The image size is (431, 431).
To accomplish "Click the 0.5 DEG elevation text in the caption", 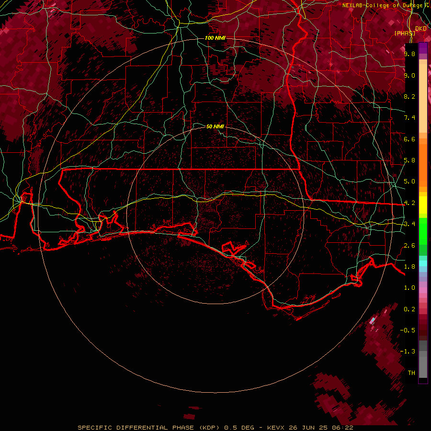I will [239, 428].
